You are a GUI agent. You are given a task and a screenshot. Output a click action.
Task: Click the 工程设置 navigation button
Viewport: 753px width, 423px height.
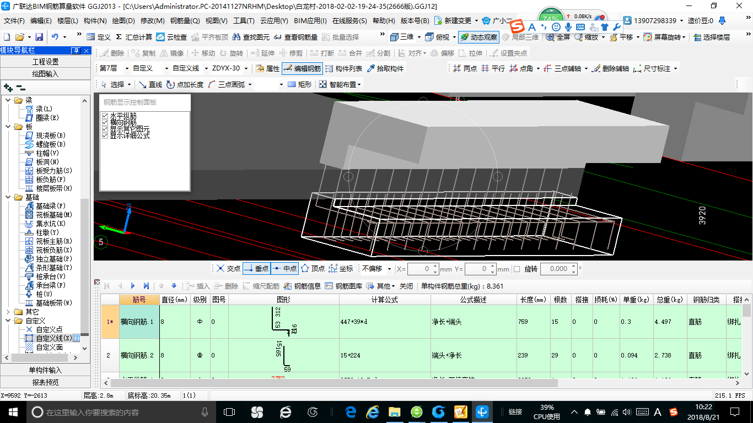coord(45,62)
